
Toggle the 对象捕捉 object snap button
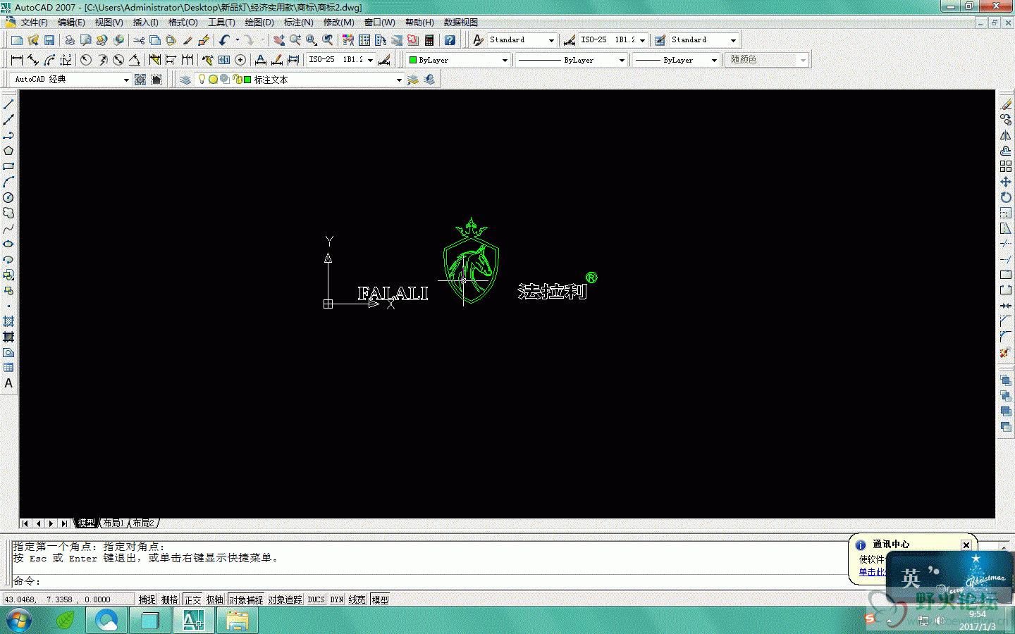246,599
